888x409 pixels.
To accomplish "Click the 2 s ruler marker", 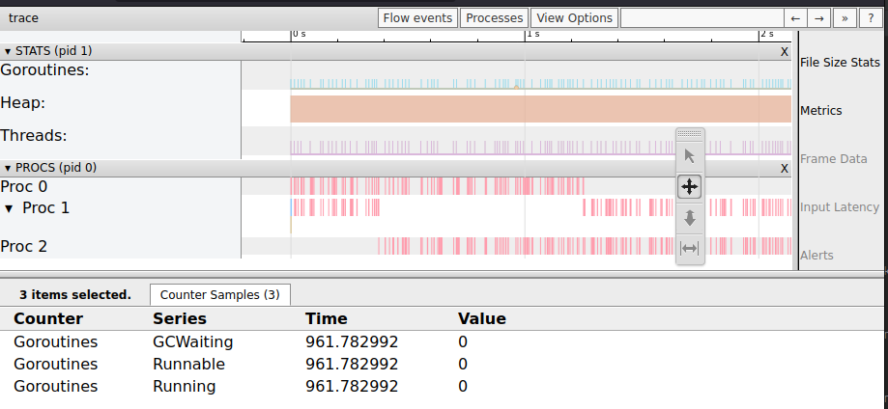I will coord(767,34).
